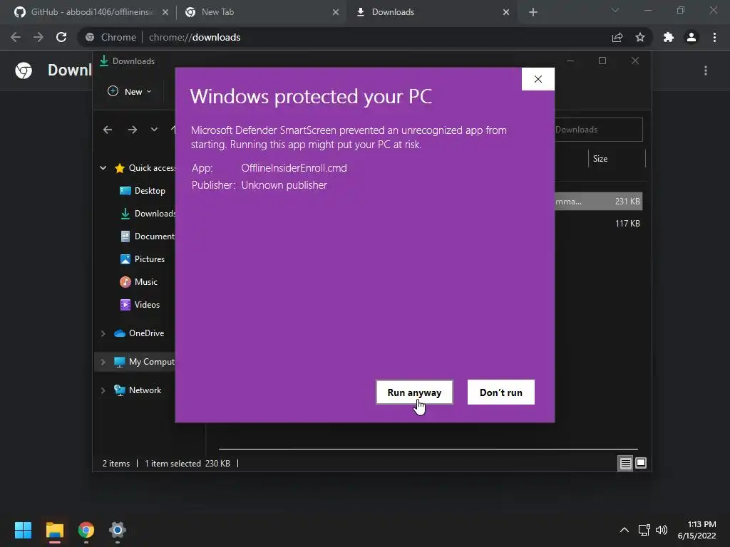Open the Windows Start menu

23,530
